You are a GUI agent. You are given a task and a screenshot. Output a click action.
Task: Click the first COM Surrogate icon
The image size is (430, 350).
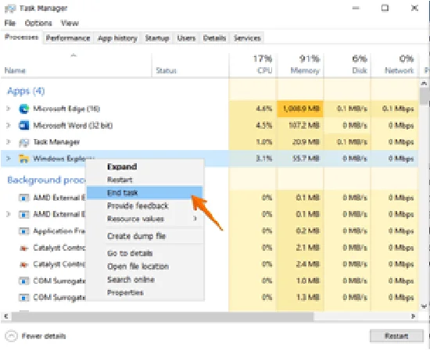click(x=24, y=281)
